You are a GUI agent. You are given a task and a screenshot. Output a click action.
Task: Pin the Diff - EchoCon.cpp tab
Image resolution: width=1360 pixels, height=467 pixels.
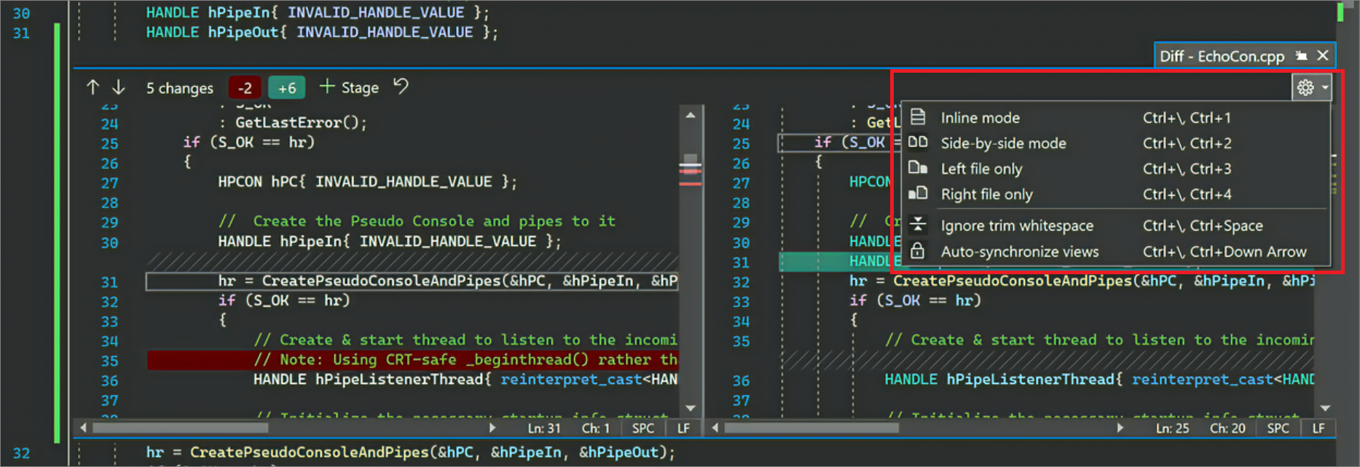coord(1301,56)
